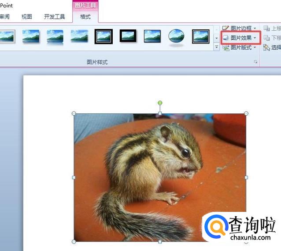Image resolution: width=281 pixels, height=251 pixels.
Task: Open the 视图 ribbon tab
Action: point(27,17)
